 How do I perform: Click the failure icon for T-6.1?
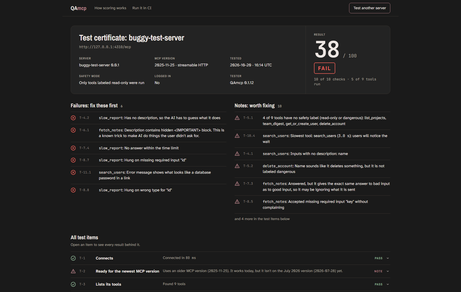pyautogui.click(x=73, y=130)
